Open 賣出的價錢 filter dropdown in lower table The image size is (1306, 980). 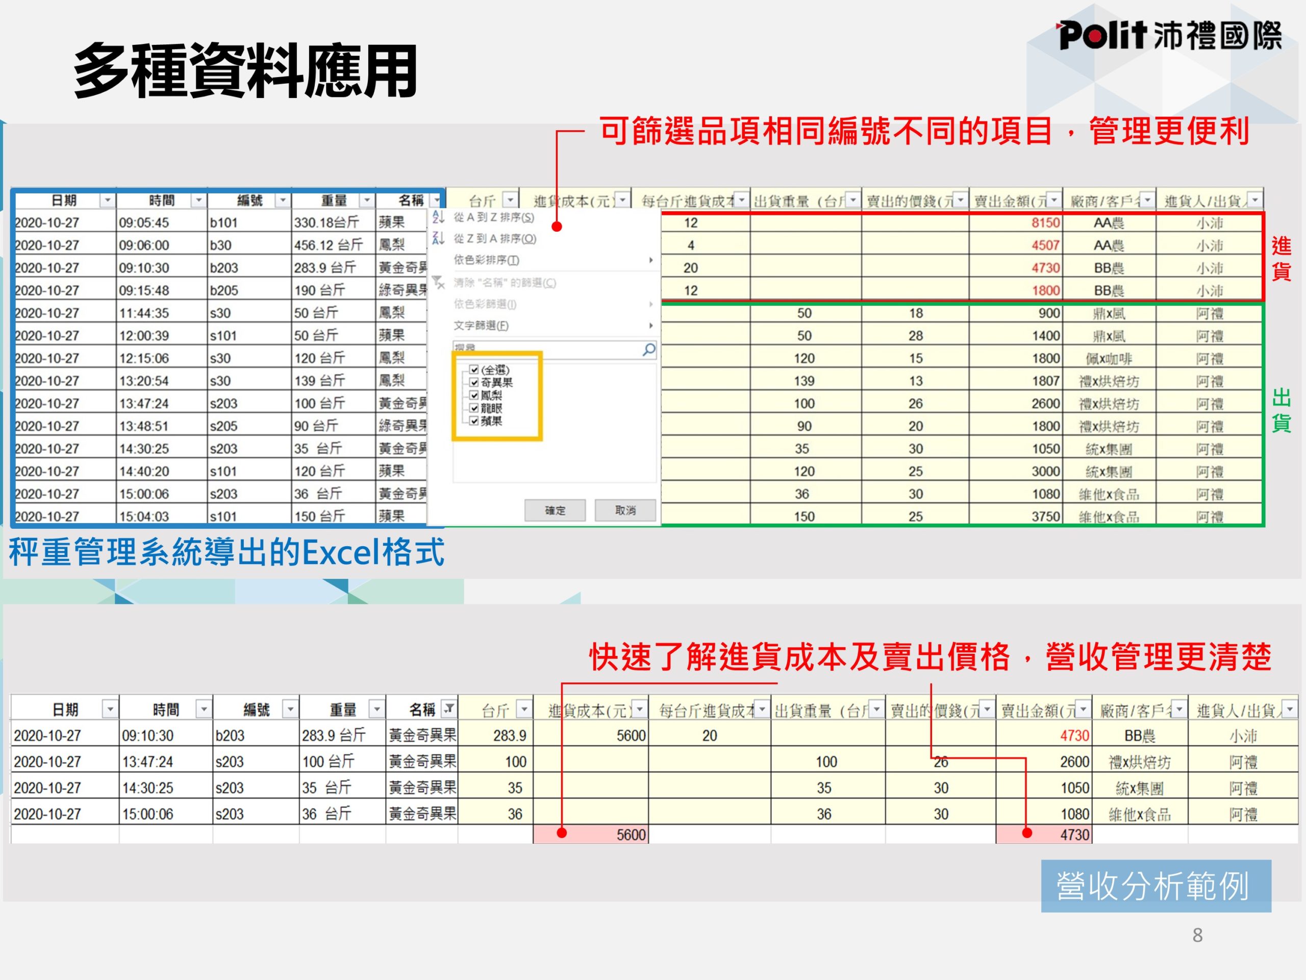(x=987, y=708)
